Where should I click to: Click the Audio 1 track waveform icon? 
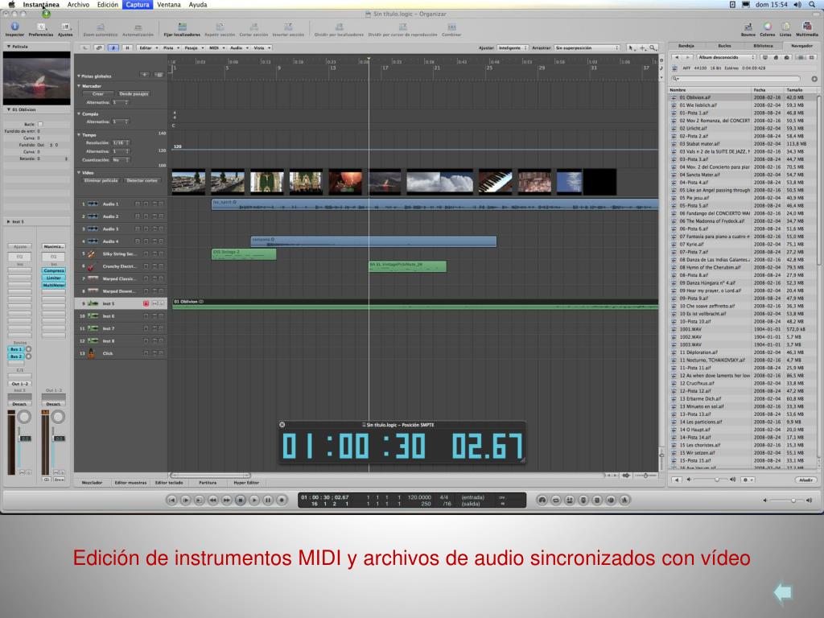[93, 204]
